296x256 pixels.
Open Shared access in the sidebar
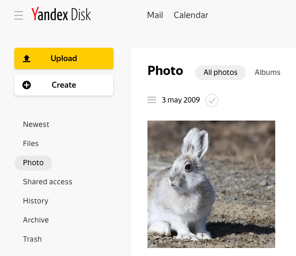click(x=47, y=182)
